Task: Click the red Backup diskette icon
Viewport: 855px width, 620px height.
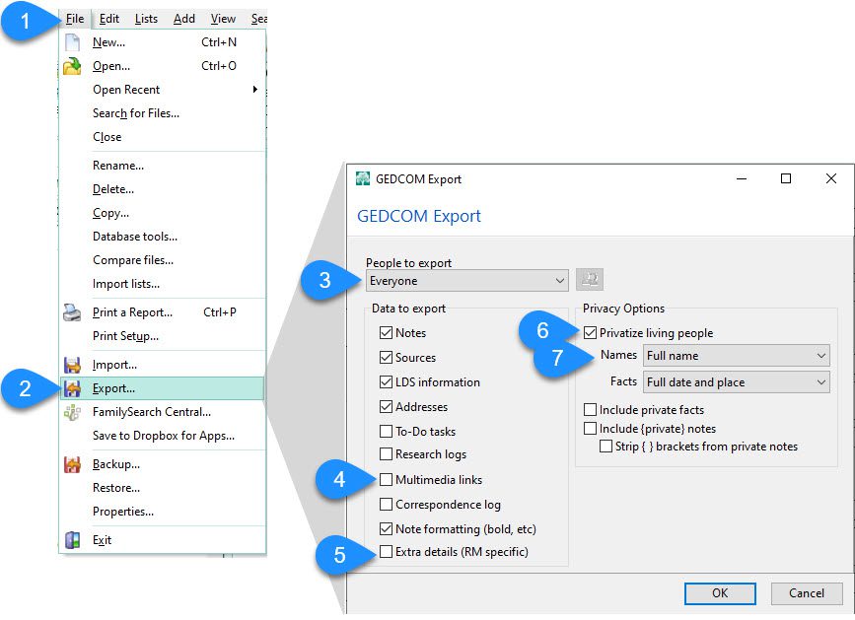Action: [71, 463]
